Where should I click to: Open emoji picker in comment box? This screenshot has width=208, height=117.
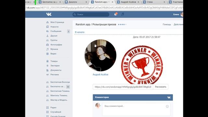(x=167, y=106)
